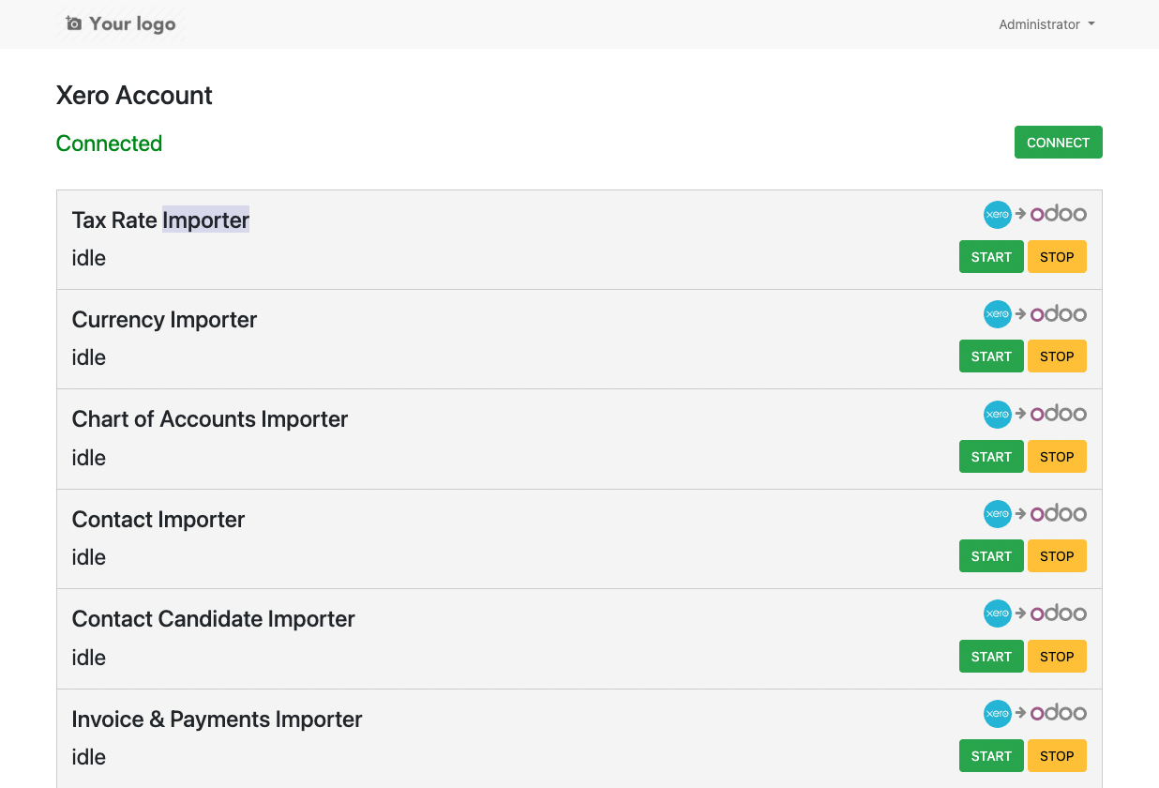This screenshot has width=1159, height=788.
Task: Stop the Contact Candidate Importer
Action: 1057,657
